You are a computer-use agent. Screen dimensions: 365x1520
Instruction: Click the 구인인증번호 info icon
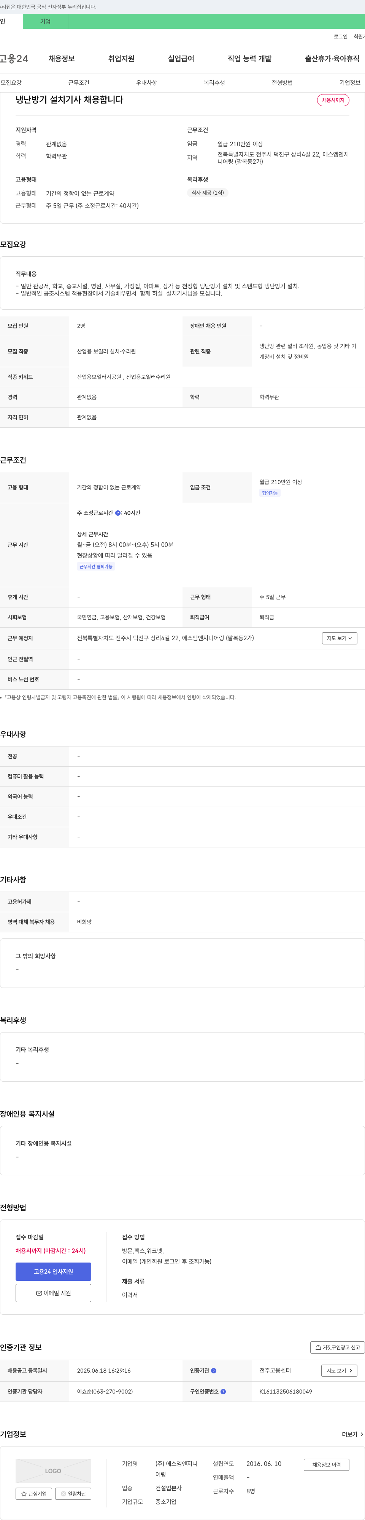click(223, 1391)
